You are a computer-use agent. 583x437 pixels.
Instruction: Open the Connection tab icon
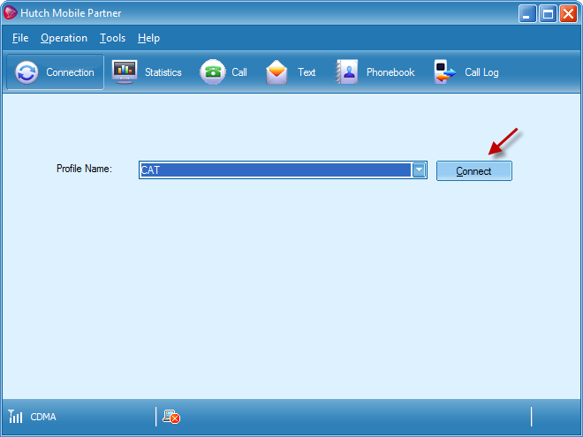[x=26, y=72]
